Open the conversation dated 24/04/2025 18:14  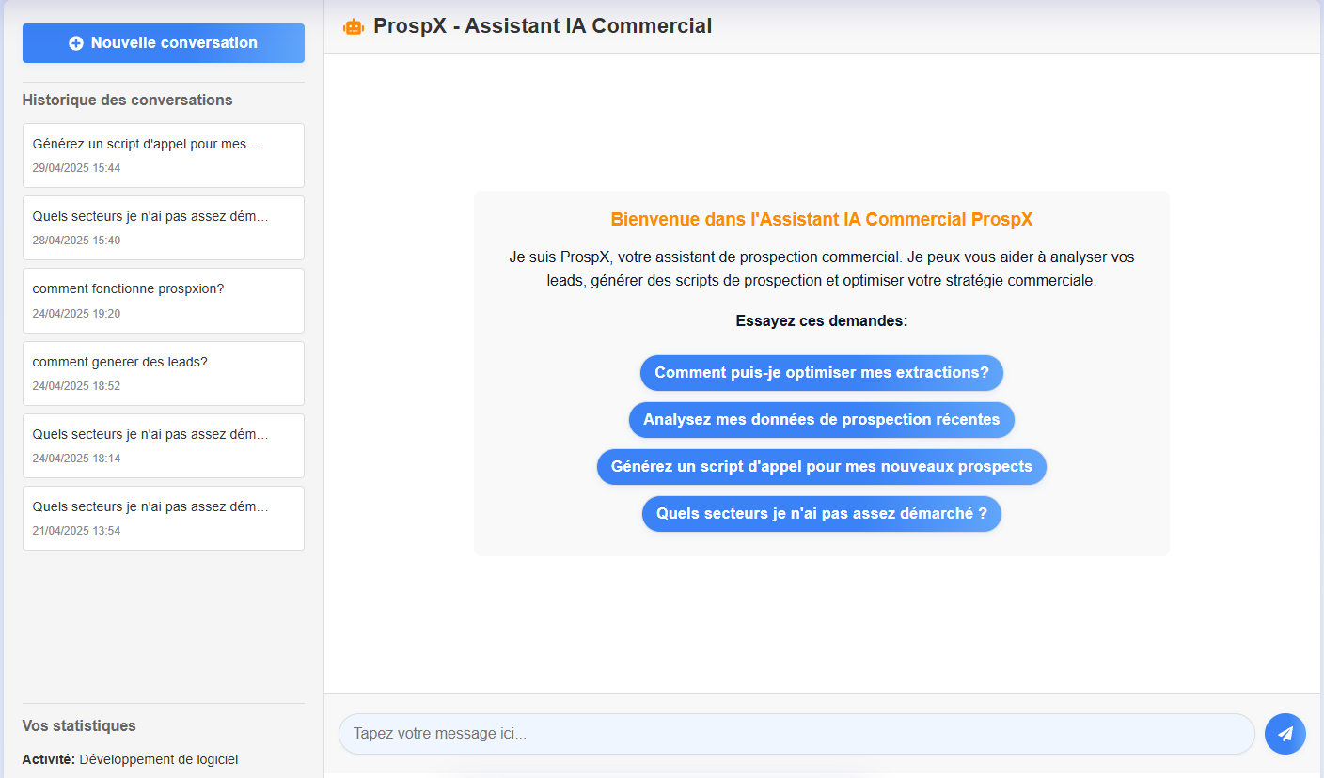(164, 445)
